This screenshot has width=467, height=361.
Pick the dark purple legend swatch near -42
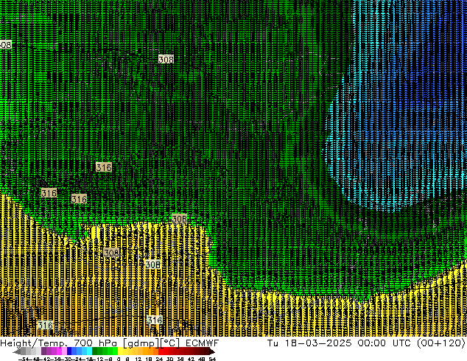43,351
